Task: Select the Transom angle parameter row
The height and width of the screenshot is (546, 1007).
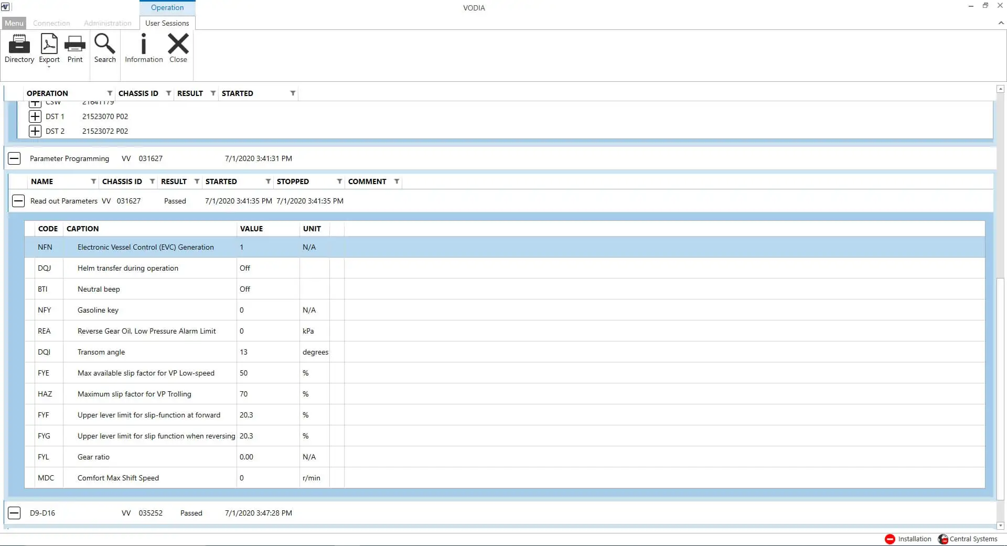Action: pos(157,351)
